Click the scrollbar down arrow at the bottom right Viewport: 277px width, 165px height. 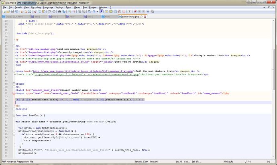coord(273,157)
